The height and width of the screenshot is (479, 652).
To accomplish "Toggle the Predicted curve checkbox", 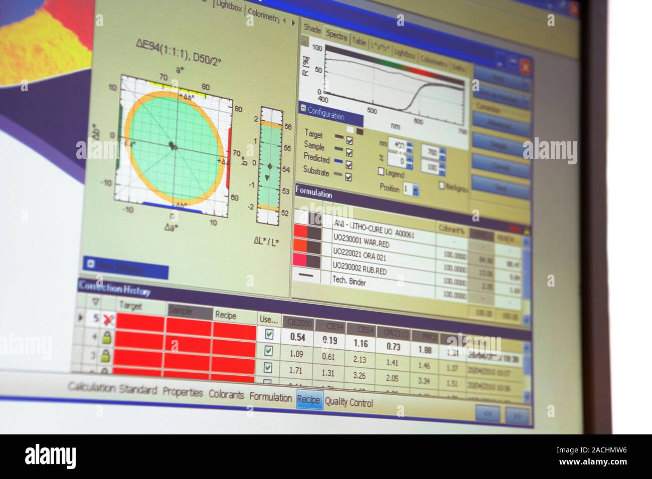I will (x=349, y=165).
